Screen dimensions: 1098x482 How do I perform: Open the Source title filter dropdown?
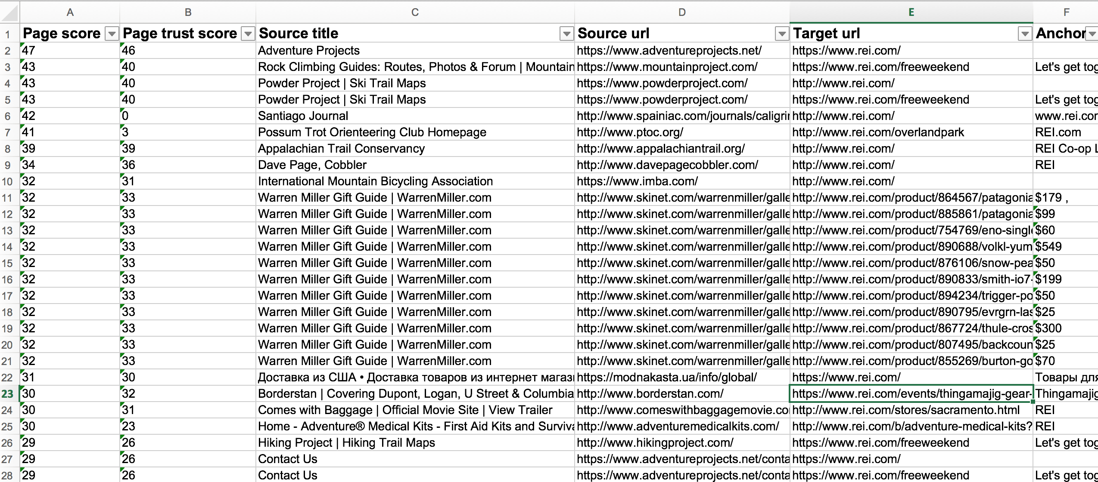pyautogui.click(x=566, y=34)
